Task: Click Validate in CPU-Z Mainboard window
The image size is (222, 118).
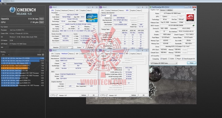Action: (x=84, y=95)
